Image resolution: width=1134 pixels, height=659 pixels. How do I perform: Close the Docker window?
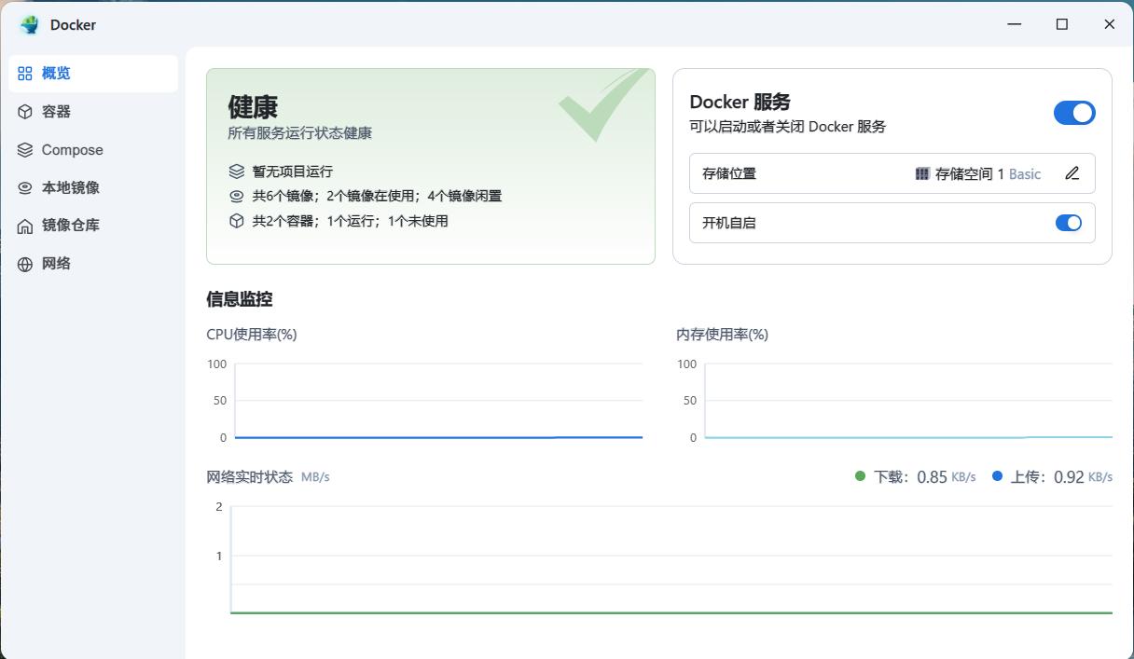[1109, 24]
